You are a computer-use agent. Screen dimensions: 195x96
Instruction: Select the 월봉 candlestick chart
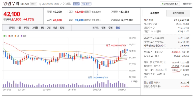[118, 28]
